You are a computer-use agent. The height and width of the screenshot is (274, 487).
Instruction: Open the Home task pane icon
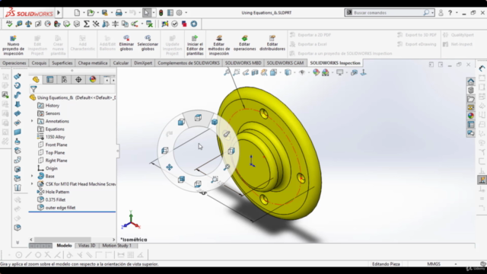471,81
